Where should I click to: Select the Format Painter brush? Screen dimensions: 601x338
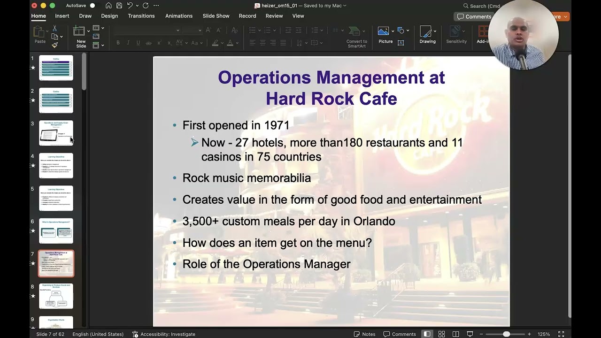[x=55, y=45]
